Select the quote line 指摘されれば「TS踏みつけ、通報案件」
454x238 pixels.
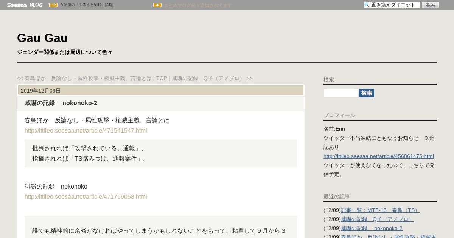pos(91,159)
